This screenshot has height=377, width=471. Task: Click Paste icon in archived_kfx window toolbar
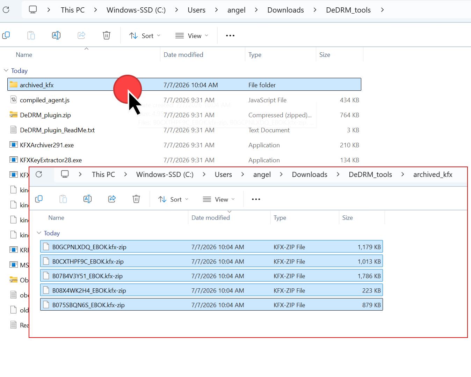click(x=63, y=199)
